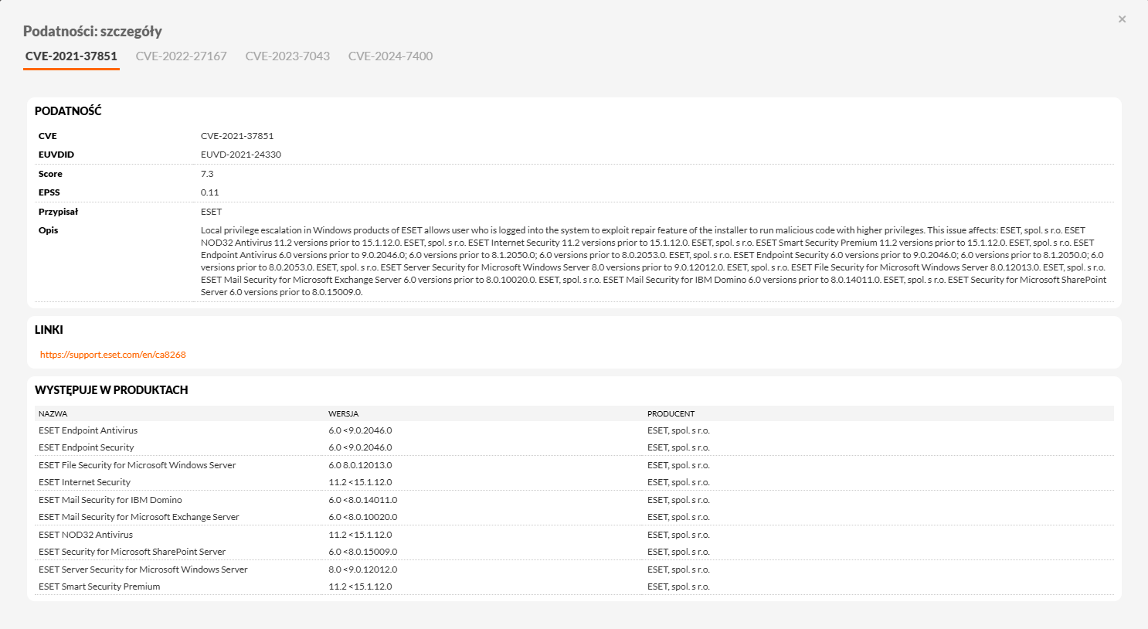This screenshot has width=1148, height=629.
Task: Click ESET Mail Security for IBM Domino
Action: tap(110, 500)
